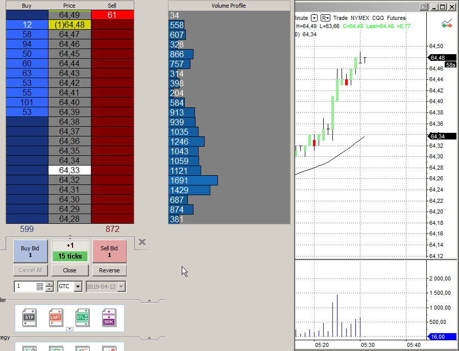Increase quantity with the up stepper arrow

pyautogui.click(x=50, y=284)
